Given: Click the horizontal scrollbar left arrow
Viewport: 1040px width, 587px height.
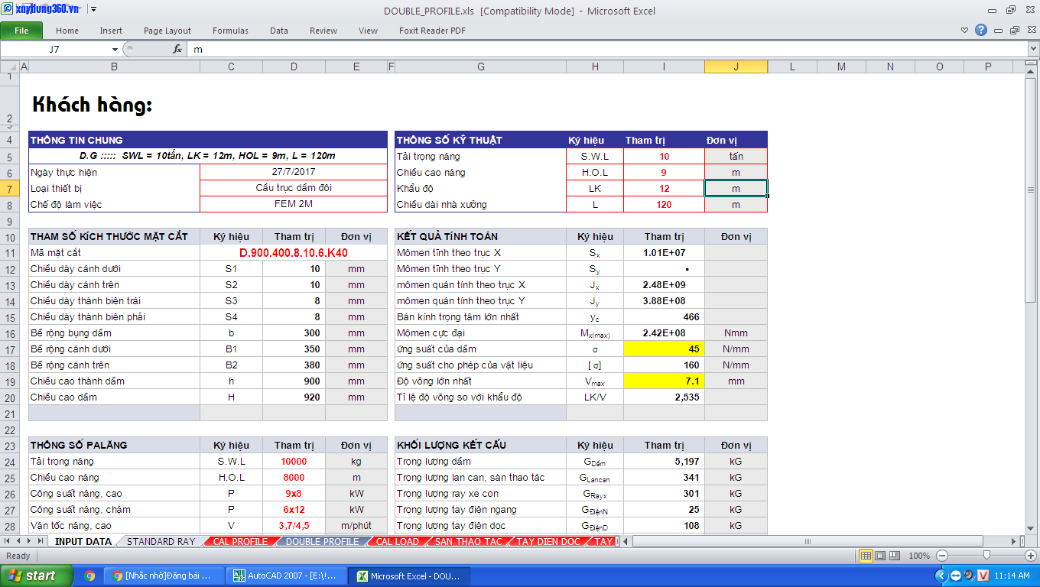Looking at the screenshot, I should pos(626,541).
